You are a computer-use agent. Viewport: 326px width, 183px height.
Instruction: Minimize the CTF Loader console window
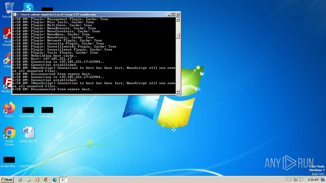click(x=169, y=14)
